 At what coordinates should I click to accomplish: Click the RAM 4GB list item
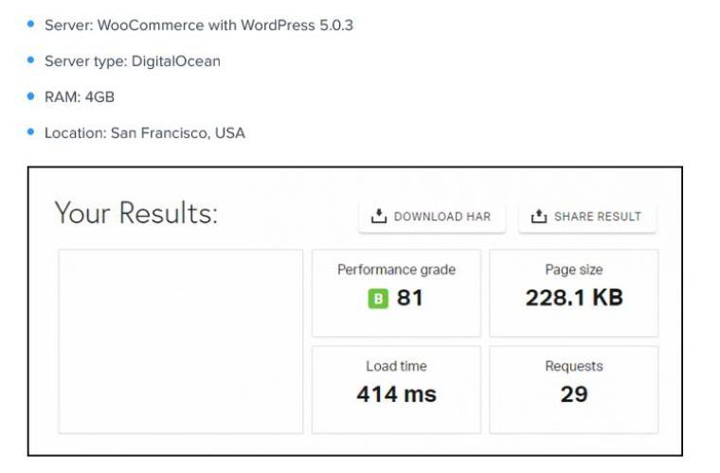coord(80,96)
